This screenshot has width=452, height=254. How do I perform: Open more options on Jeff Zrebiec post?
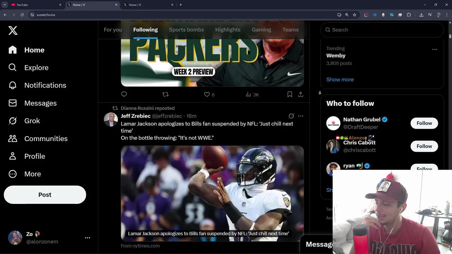[x=301, y=116]
